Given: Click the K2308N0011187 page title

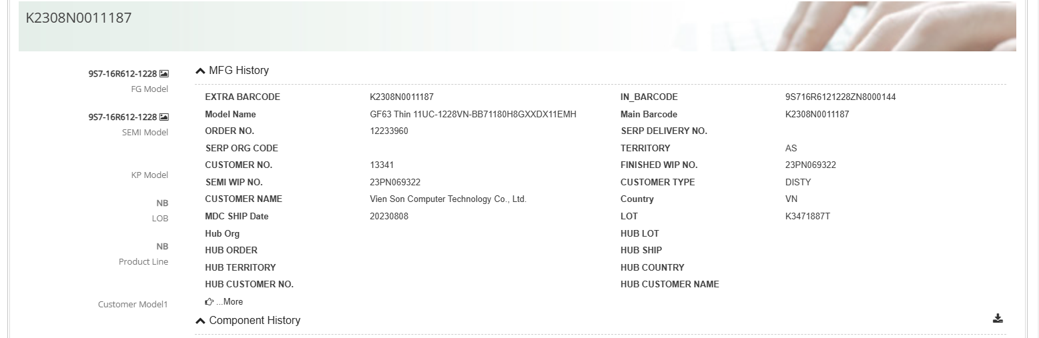Looking at the screenshot, I should 79,18.
